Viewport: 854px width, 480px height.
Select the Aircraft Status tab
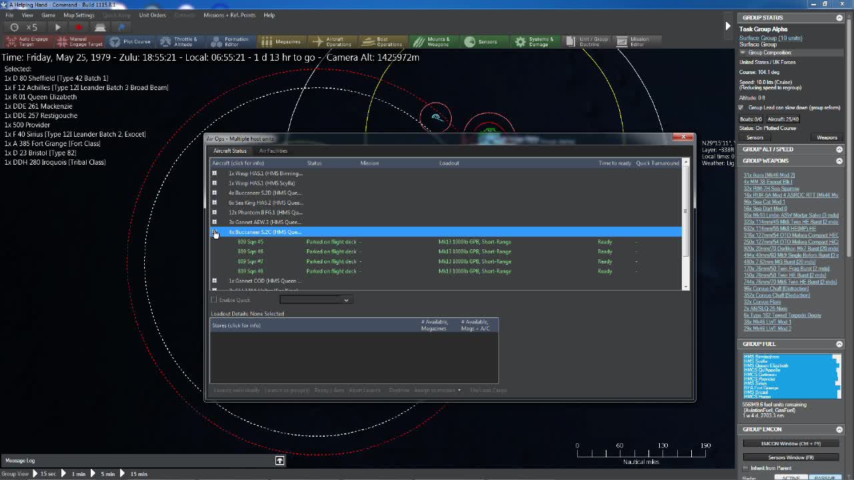[230, 151]
